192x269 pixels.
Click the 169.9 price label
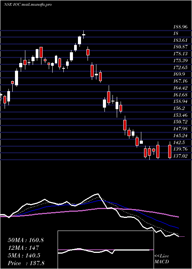(x=179, y=74)
